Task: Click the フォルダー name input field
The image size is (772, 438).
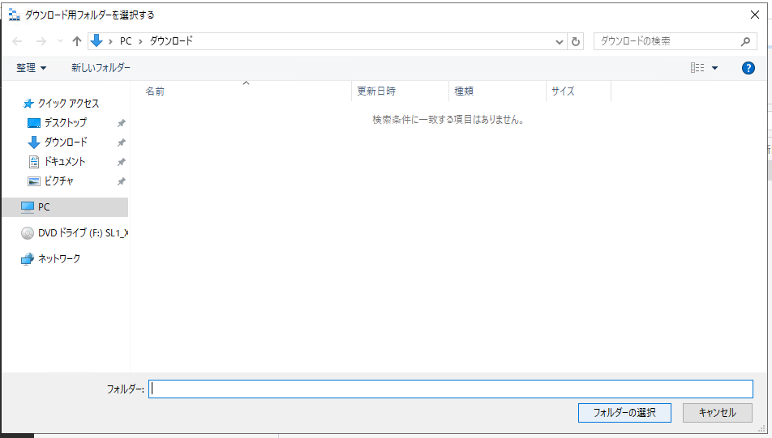Action: (451, 389)
